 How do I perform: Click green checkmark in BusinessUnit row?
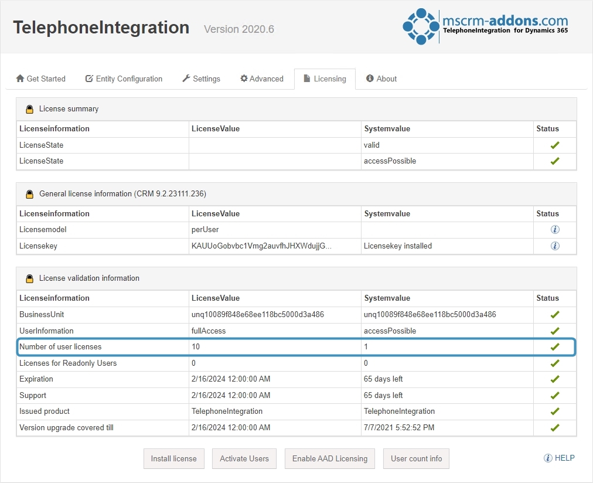click(555, 315)
